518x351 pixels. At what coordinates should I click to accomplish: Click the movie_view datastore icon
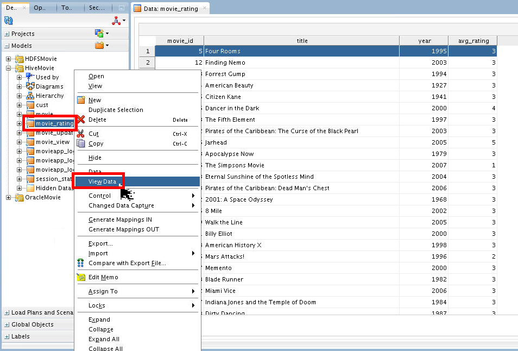pos(30,142)
